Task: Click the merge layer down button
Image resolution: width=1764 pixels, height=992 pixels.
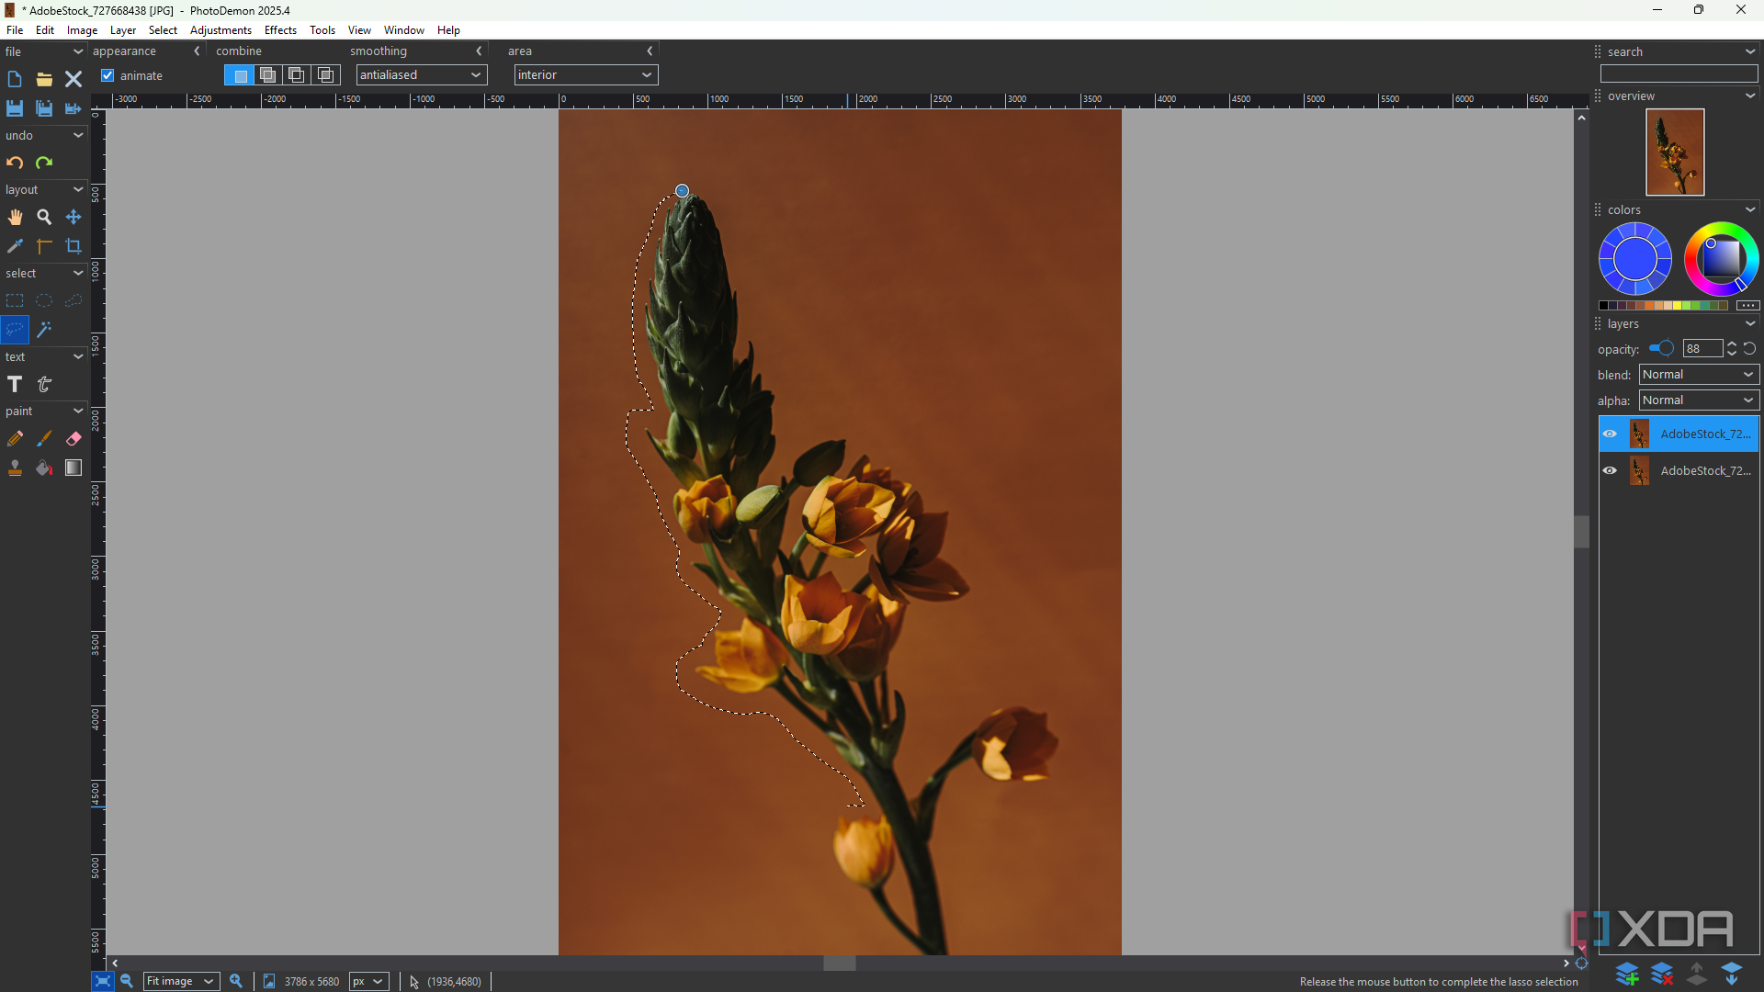Action: (x=1732, y=974)
